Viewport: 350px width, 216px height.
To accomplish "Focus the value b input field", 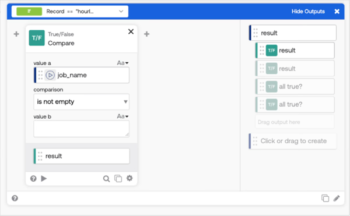I will (x=82, y=129).
